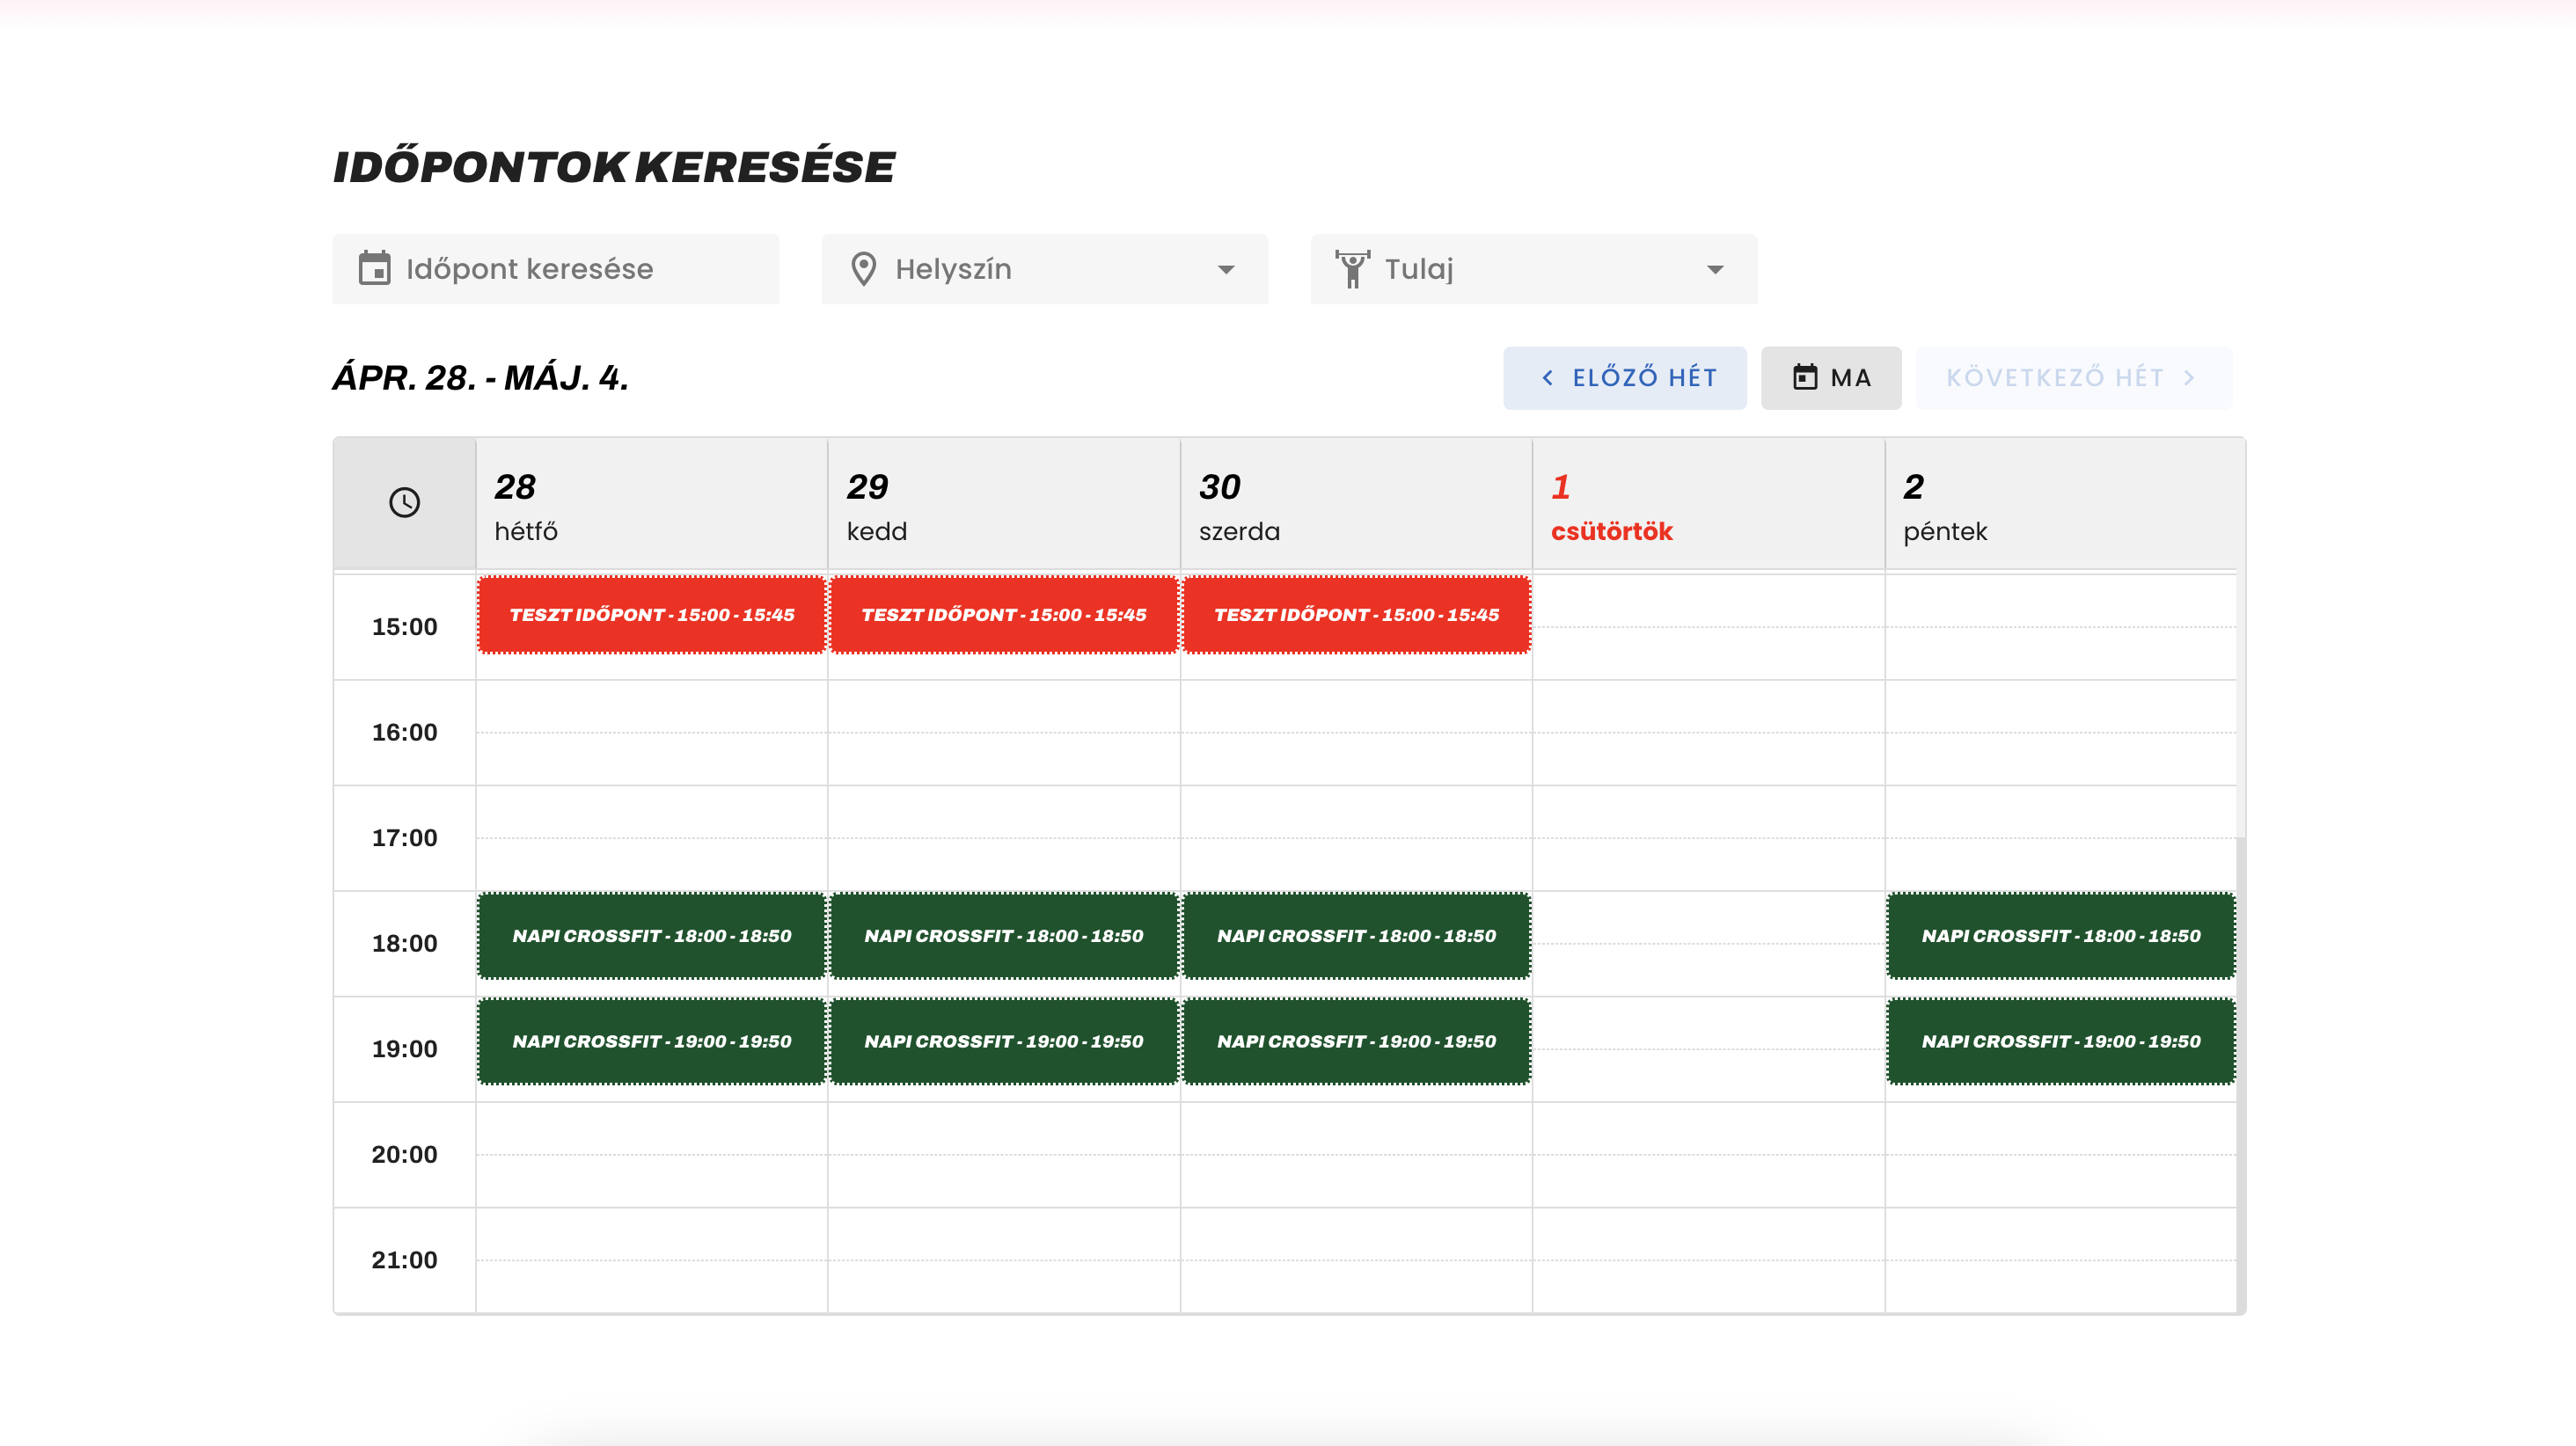Viewport: 2576px width, 1446px height.
Task: Click the left chevron on Előző hét
Action: coord(1547,378)
